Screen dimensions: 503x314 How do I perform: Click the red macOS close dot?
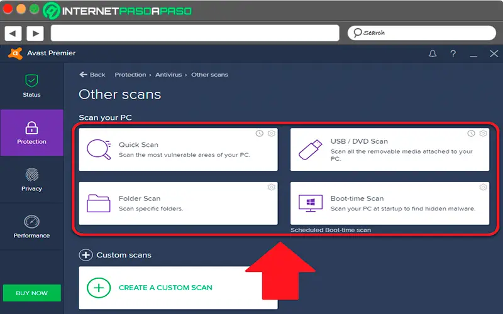tap(8, 9)
